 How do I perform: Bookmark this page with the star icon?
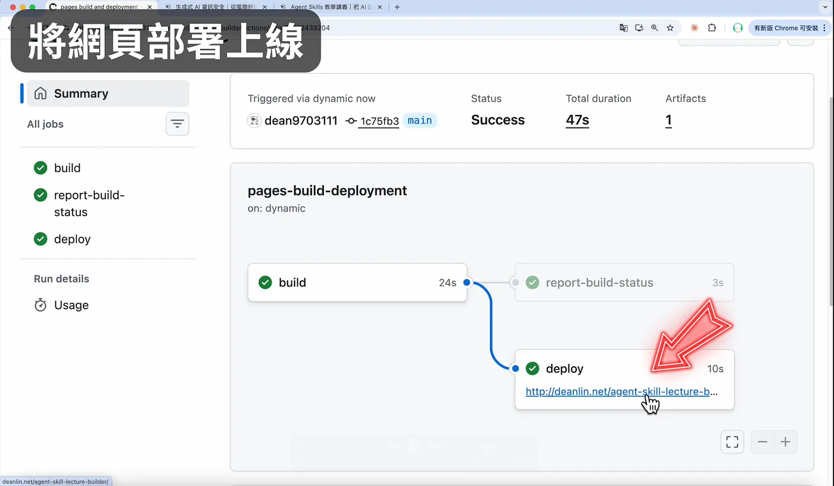click(x=670, y=28)
